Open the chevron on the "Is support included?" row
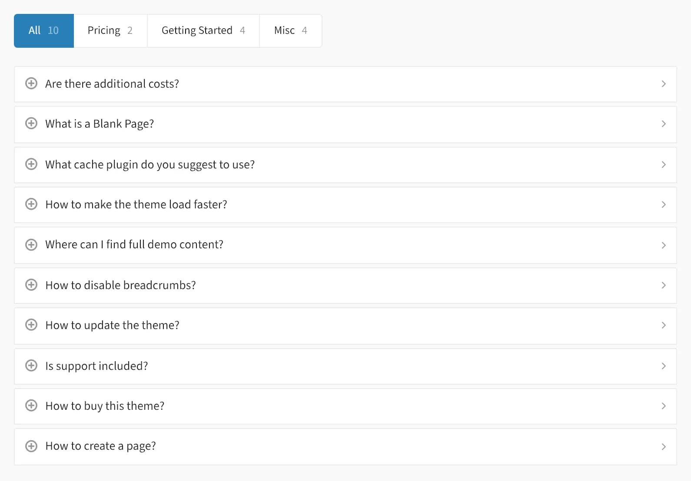691x481 pixels. pyautogui.click(x=664, y=366)
